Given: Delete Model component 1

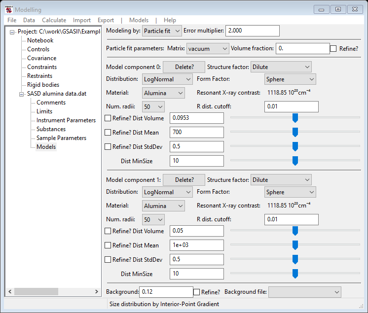Looking at the screenshot, I should [x=184, y=180].
